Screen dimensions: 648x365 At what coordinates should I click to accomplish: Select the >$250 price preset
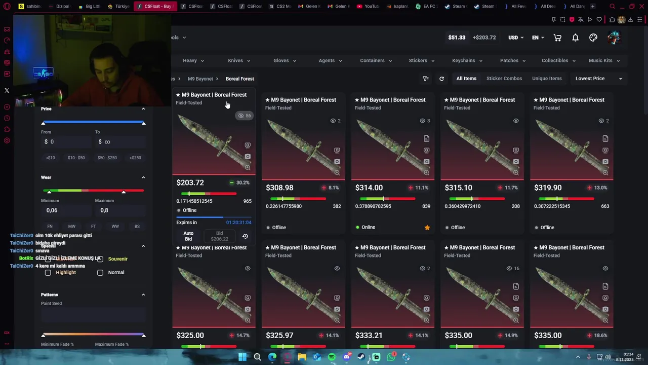pos(135,158)
